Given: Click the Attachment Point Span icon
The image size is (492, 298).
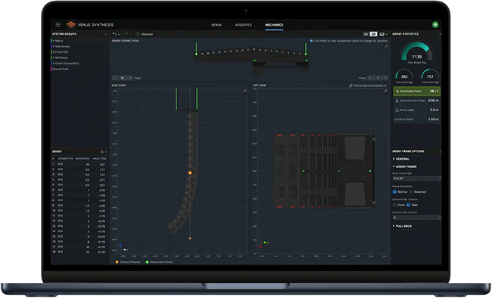Looking at the screenshot, I should coord(397,101).
